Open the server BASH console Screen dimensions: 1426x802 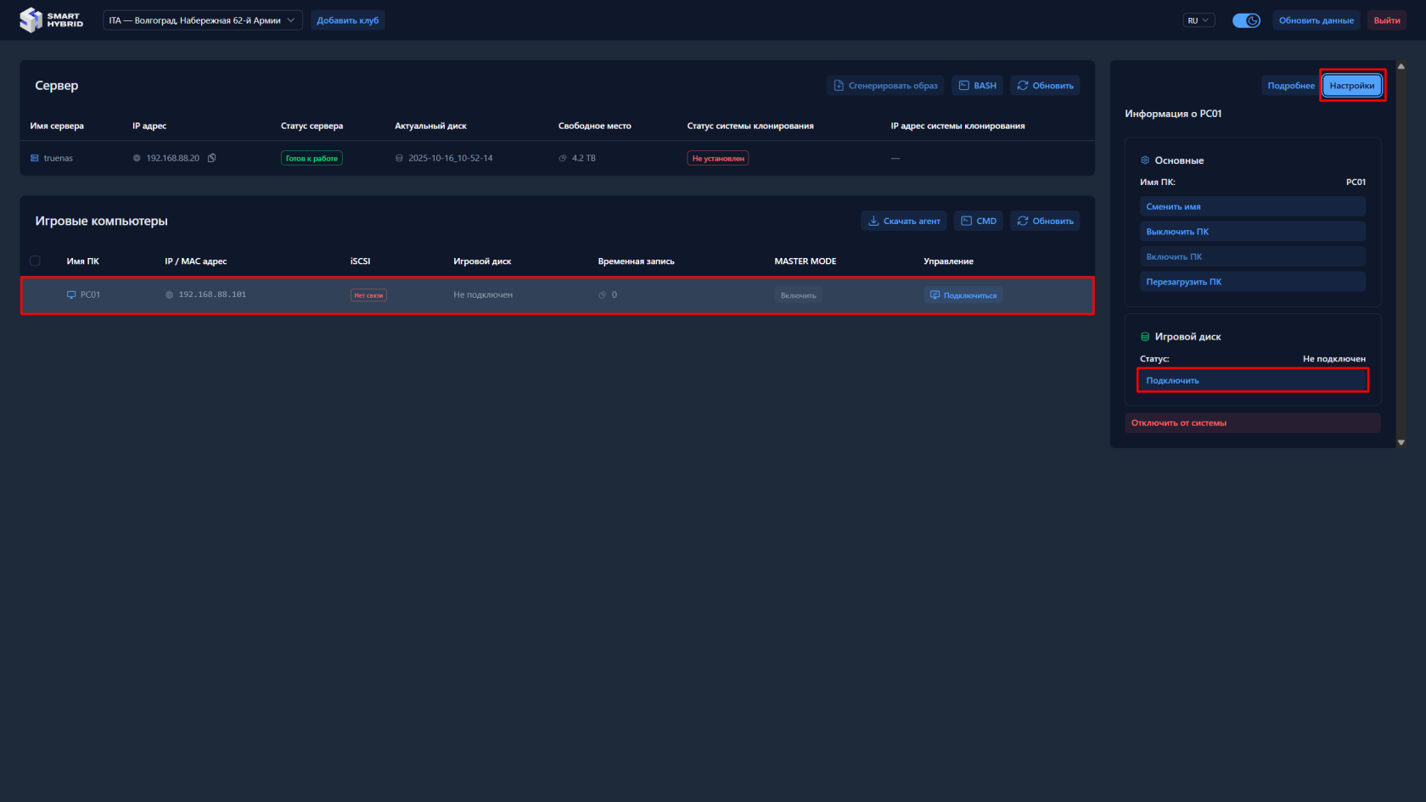(x=977, y=86)
